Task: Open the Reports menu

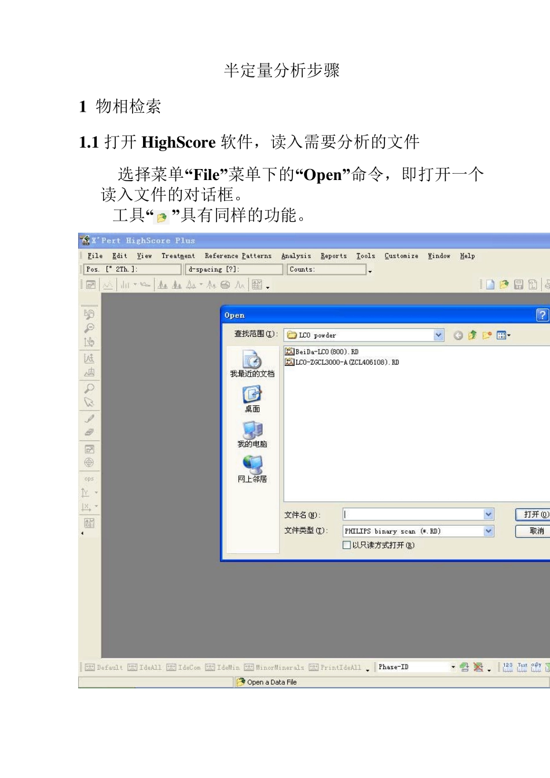Action: pos(334,256)
